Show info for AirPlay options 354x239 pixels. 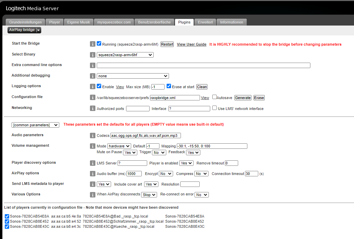93,174
